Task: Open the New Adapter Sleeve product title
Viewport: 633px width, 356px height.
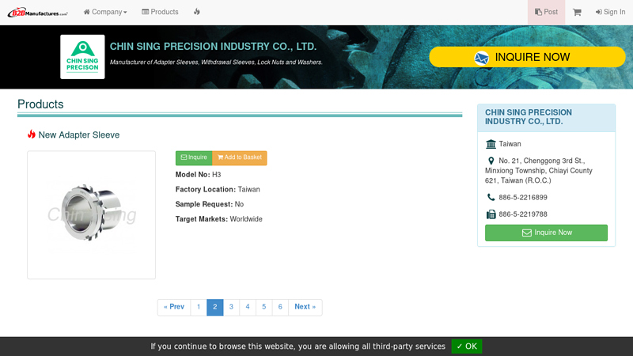Action: (79, 134)
